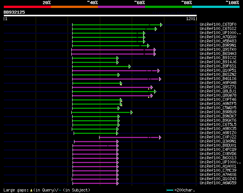Image resolution: width=243 pixels, height=193 pixels.
Task: Click the yellow gap marker on the A9P0H8 row
Action: [121, 85]
